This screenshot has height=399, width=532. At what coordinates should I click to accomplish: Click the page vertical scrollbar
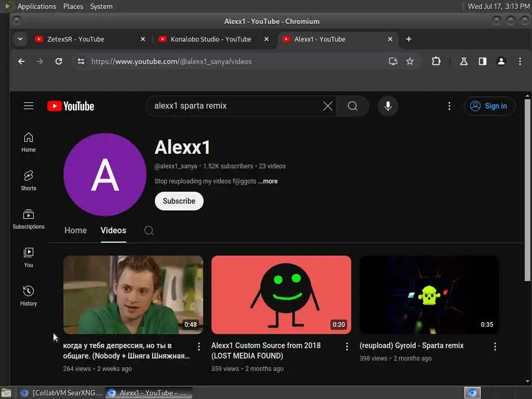pos(527,190)
